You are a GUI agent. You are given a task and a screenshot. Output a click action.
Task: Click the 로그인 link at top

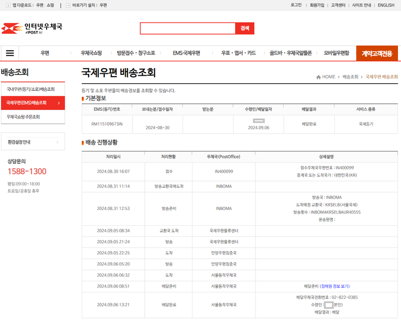[x=296, y=5]
